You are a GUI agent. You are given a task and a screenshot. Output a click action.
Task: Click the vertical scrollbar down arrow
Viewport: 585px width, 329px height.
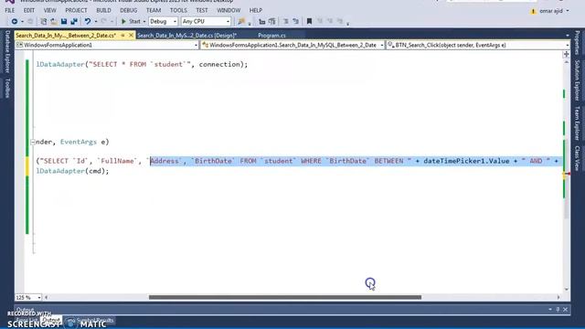point(567,289)
